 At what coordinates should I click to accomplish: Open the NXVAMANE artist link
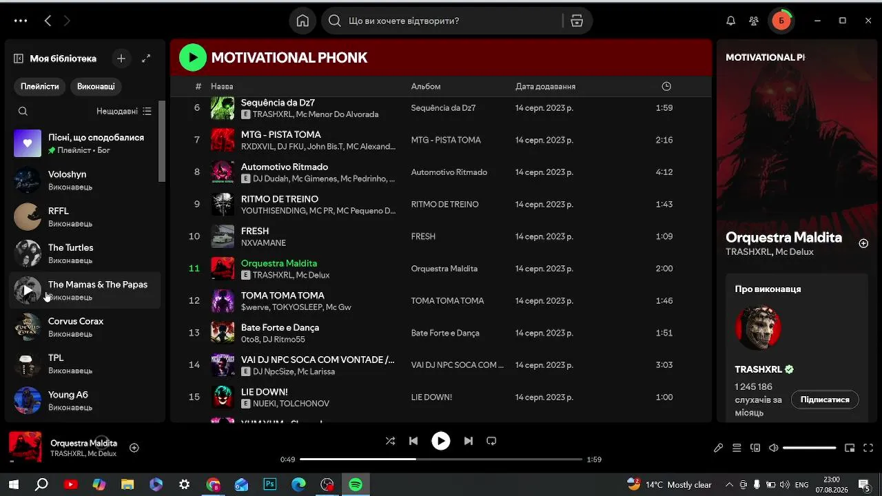263,242
